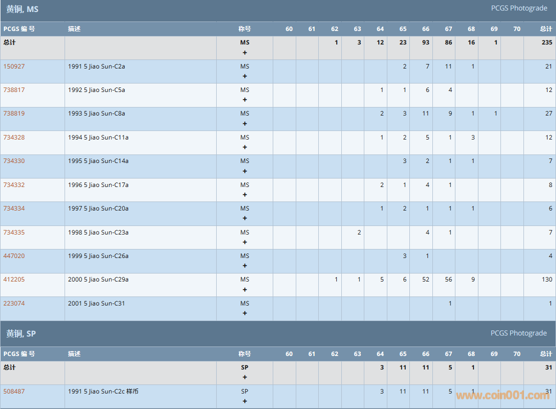556x409 pixels.
Task: Expand plus sign for 1992 5 Jiao Sun-C5a
Action: pos(245,100)
